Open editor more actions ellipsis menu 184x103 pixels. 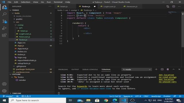pyautogui.click(x=179, y=6)
